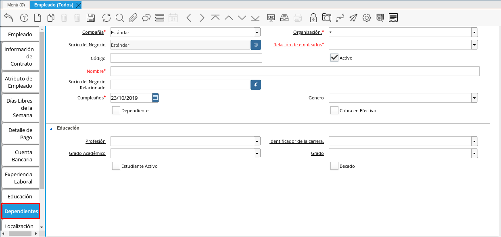Click the undo changes arrow icon
This screenshot has width=501, height=237.
point(8,18)
